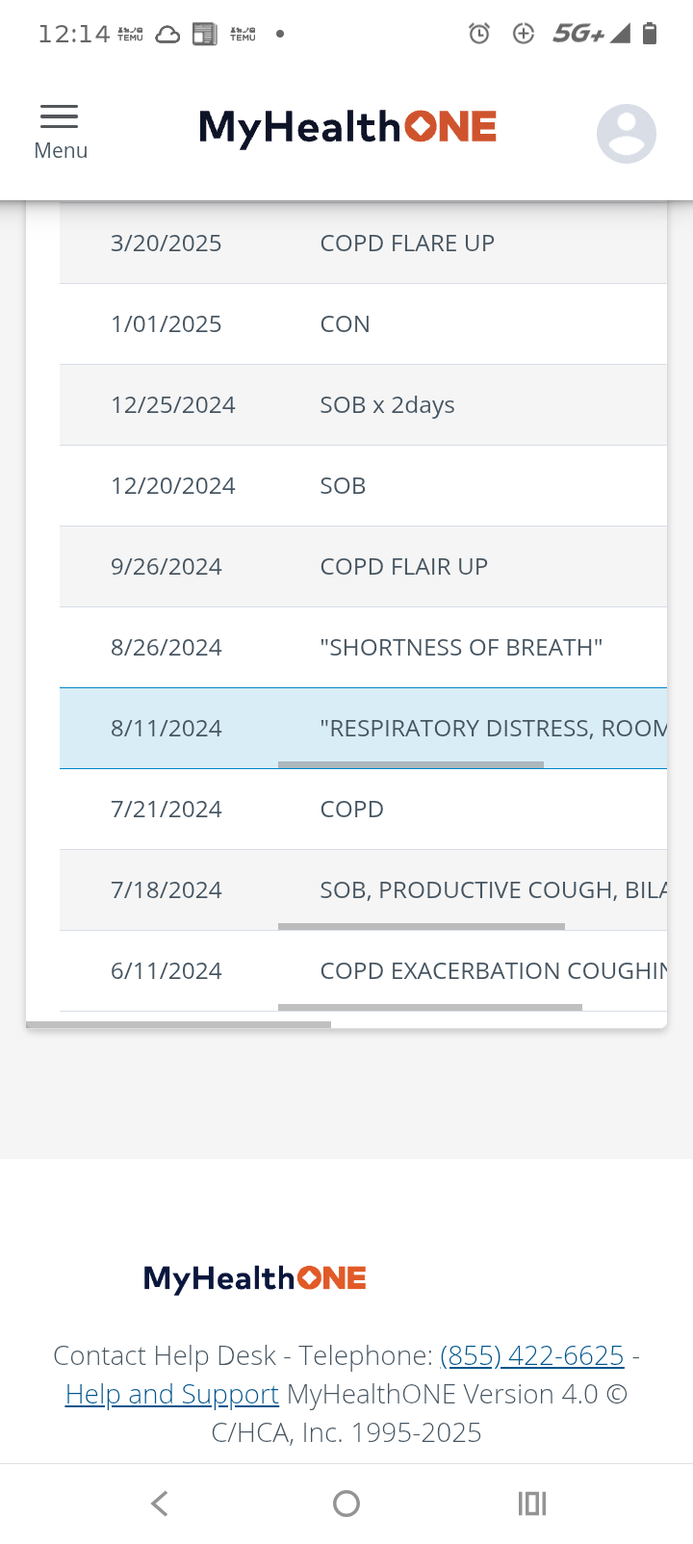Open the 12/25/2024 SOB x 2days row
The image size is (693, 1544).
[x=363, y=405]
